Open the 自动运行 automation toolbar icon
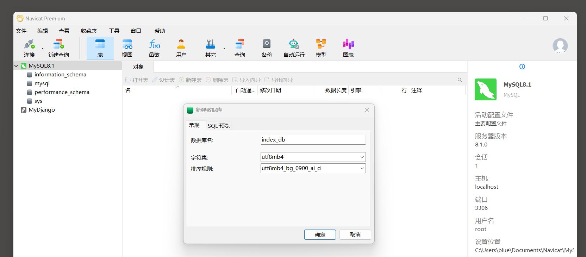586x257 pixels. (294, 48)
